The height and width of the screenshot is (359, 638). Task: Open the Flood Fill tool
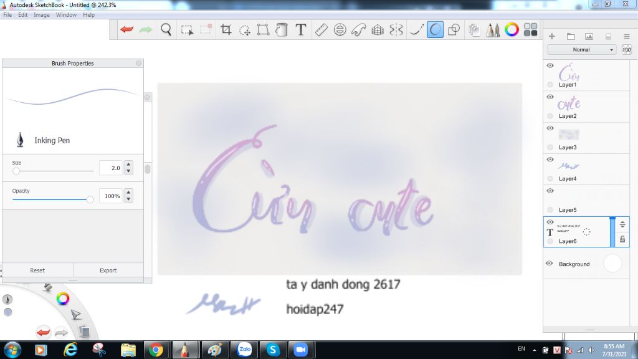(281, 29)
